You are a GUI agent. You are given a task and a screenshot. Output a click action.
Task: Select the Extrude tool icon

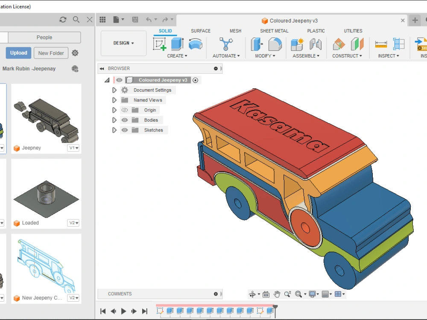177,44
